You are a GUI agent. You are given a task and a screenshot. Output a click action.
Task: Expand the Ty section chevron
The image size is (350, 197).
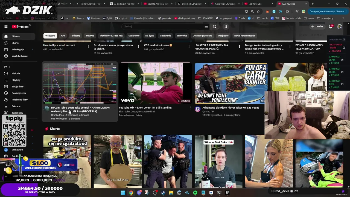point(9,67)
